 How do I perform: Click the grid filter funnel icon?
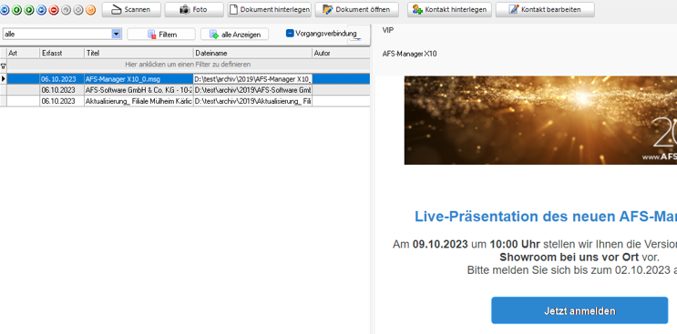pyautogui.click(x=4, y=66)
